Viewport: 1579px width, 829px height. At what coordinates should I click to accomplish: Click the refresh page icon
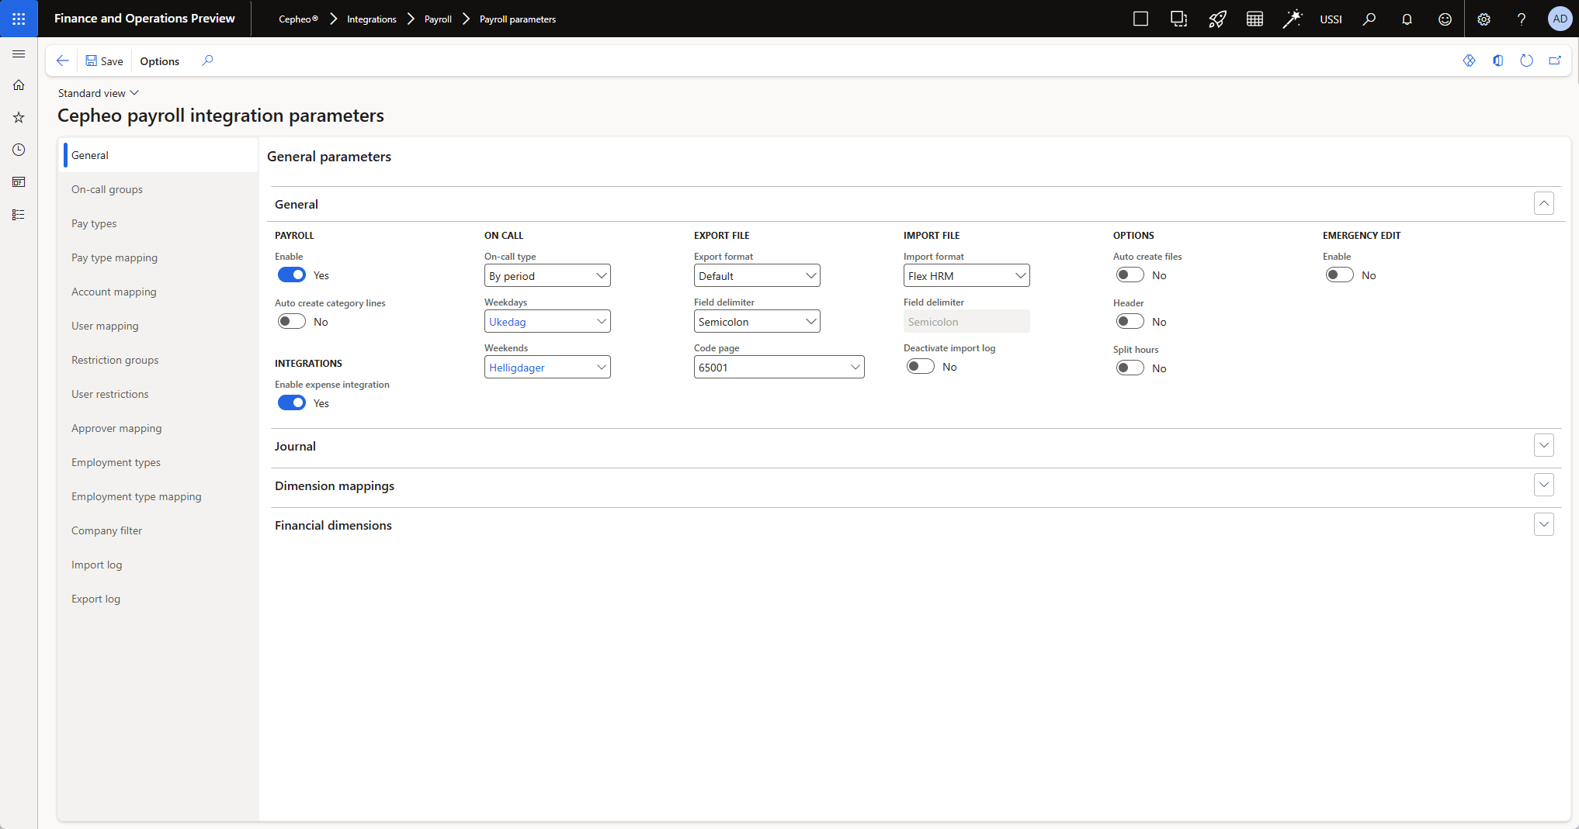pos(1526,60)
